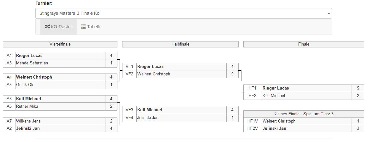Viewport: 368px width, 142px height.
Task: Open the Turnier dropdown selector
Action: 183,13
